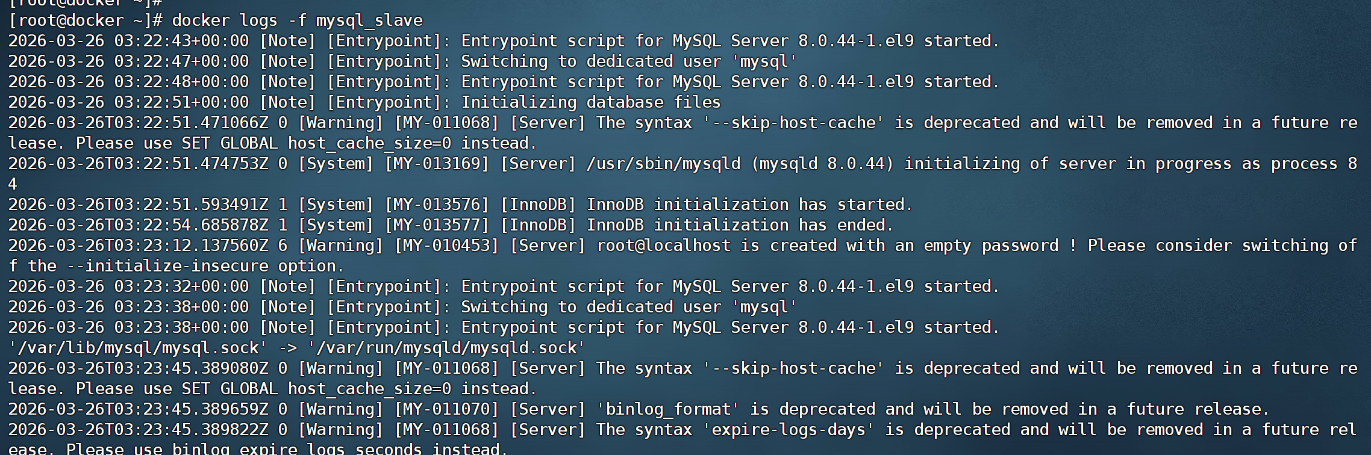
Task: Click '/var/lib/mysql/mysql.sock' path text
Action: [137, 348]
